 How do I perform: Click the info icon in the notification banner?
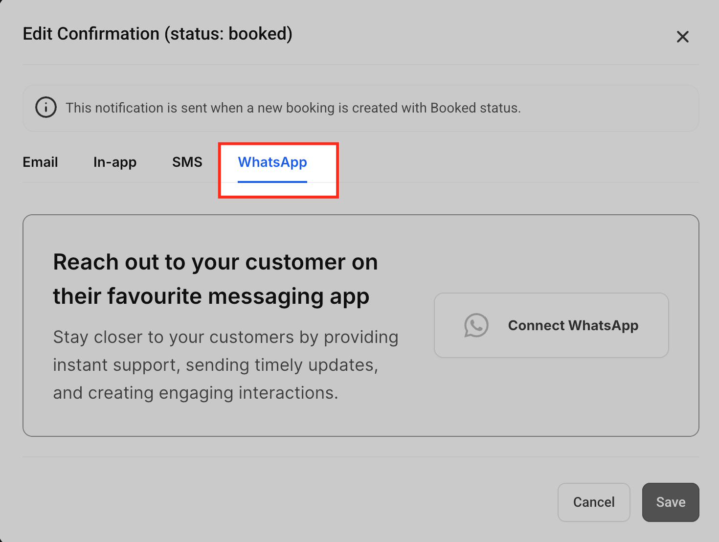(46, 108)
